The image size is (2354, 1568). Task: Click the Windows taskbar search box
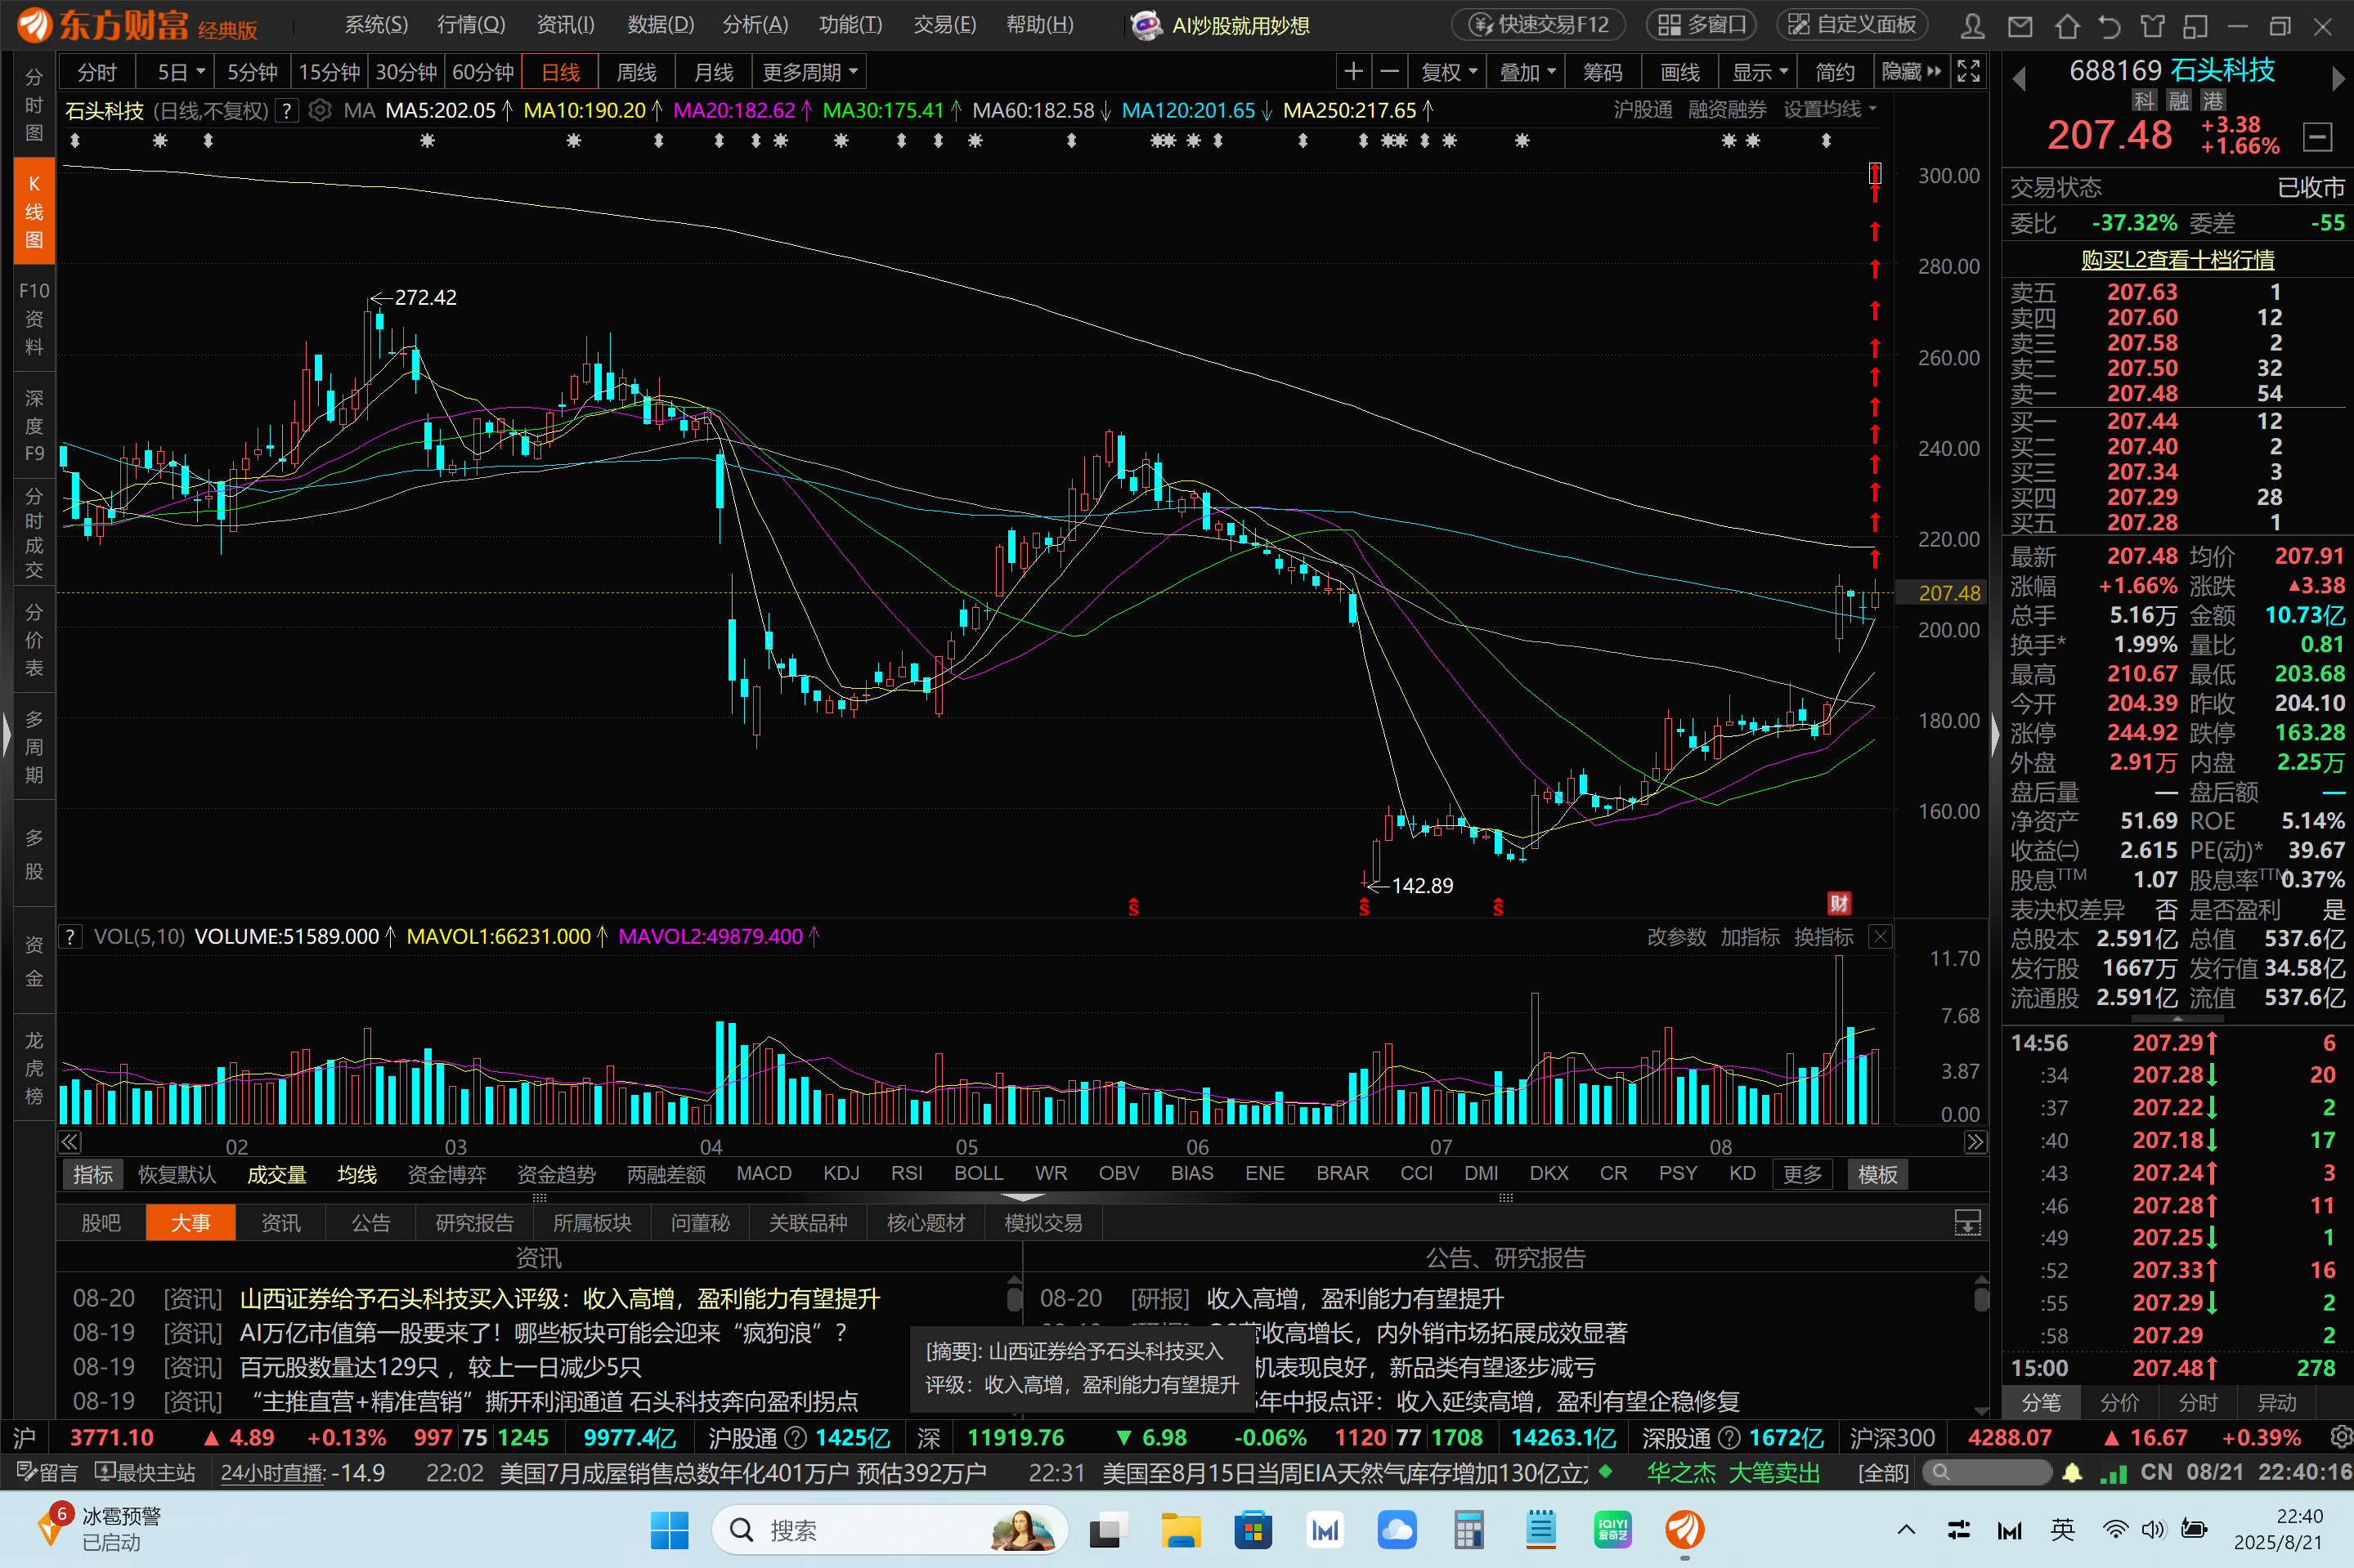click(890, 1531)
